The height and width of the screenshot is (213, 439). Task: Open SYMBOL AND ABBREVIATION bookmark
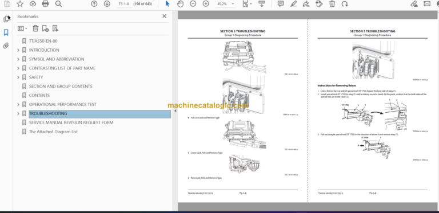pos(57,59)
